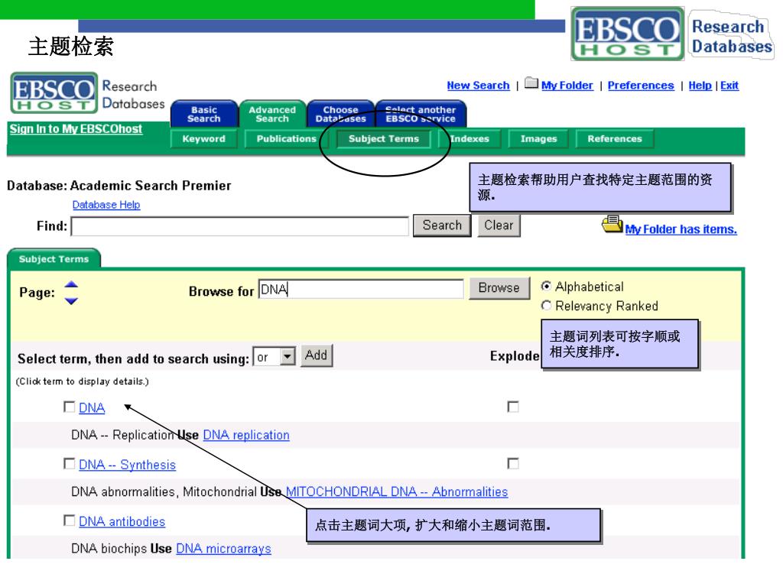Select the Subject Terms panel tab above the Browse for box
This screenshot has width=783, height=587.
point(54,259)
